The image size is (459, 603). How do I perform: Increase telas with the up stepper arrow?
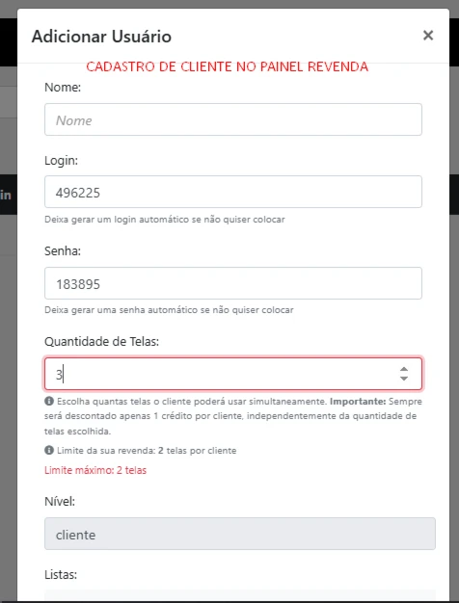(403, 369)
